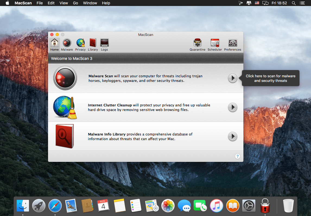Open System Preferences gear in Dock
This screenshot has height=216, width=311.
point(249,206)
